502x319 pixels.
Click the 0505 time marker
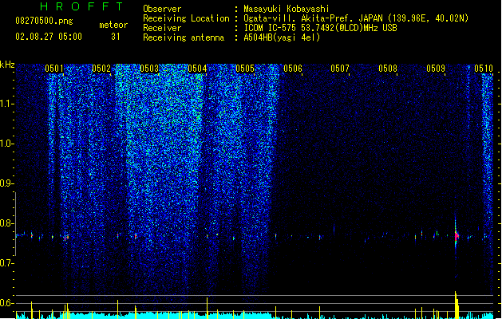[245, 69]
